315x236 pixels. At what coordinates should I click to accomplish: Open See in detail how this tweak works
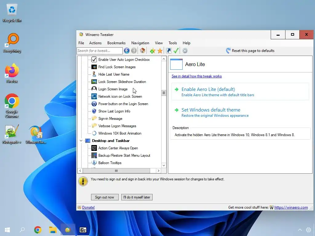point(197,76)
